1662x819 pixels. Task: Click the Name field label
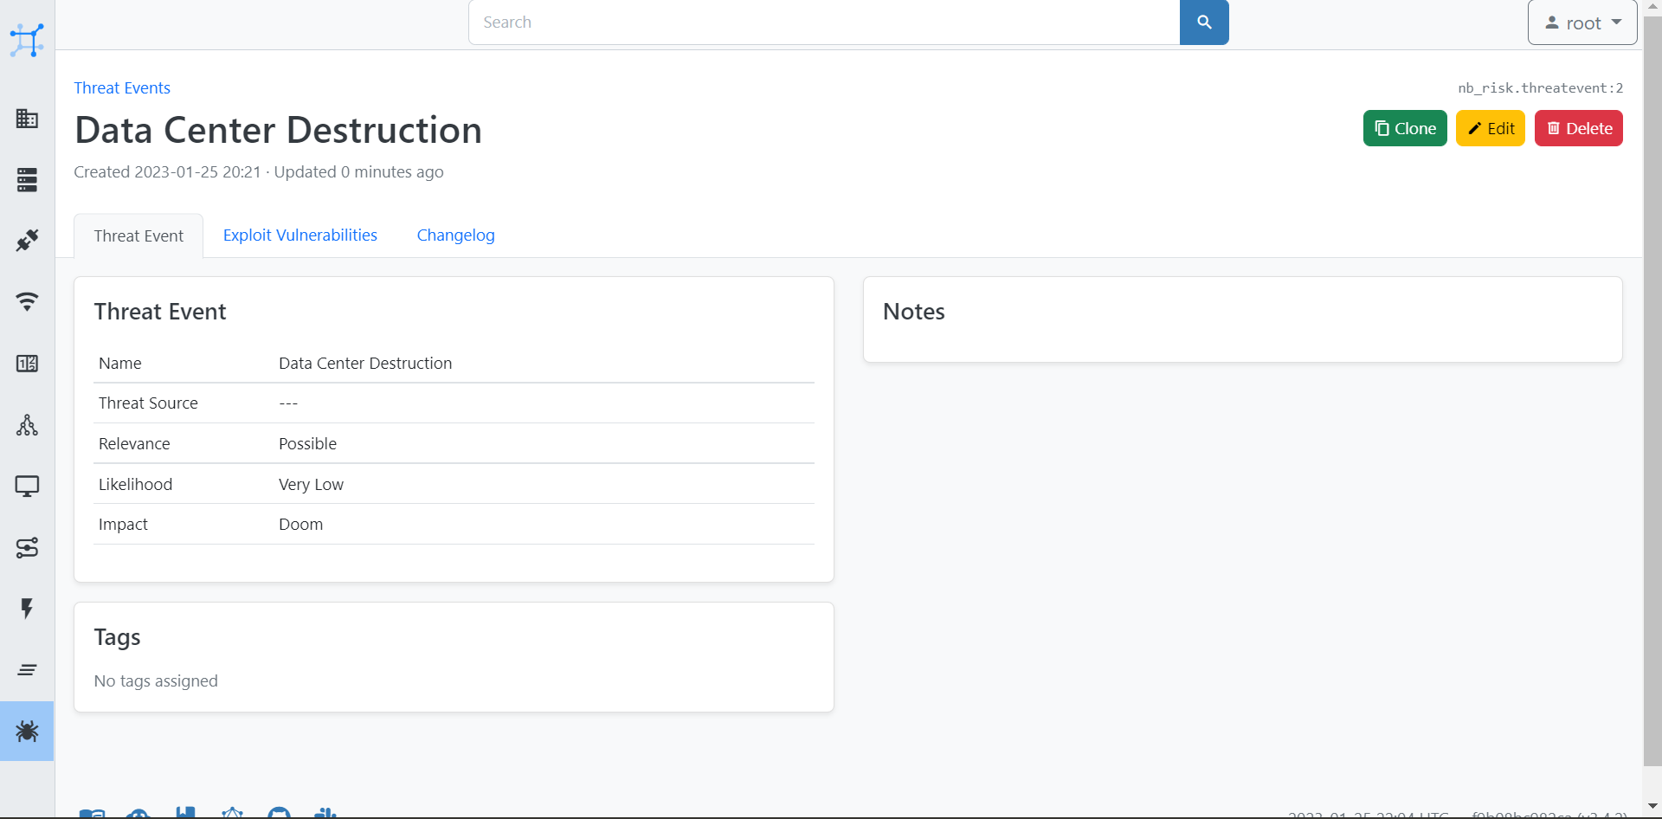[120, 364]
